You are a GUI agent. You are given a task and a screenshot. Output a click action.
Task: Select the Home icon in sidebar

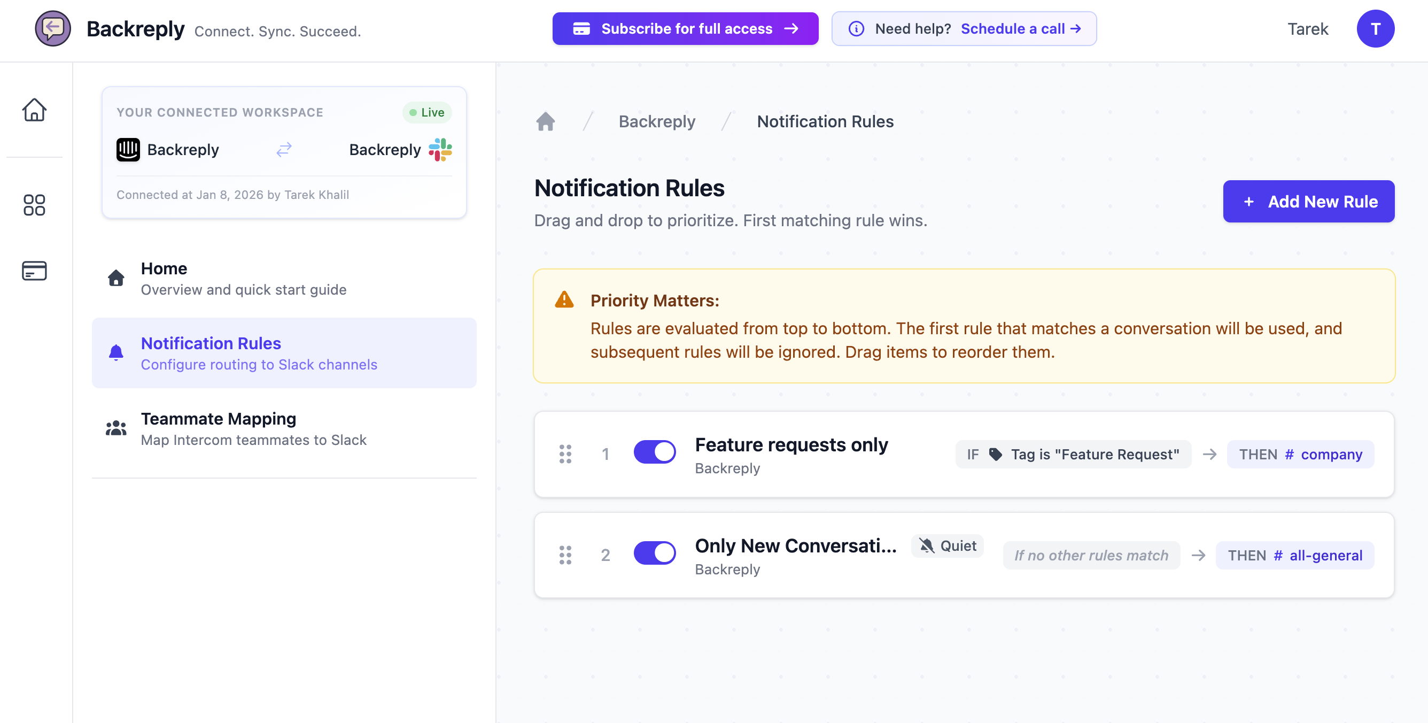34,110
